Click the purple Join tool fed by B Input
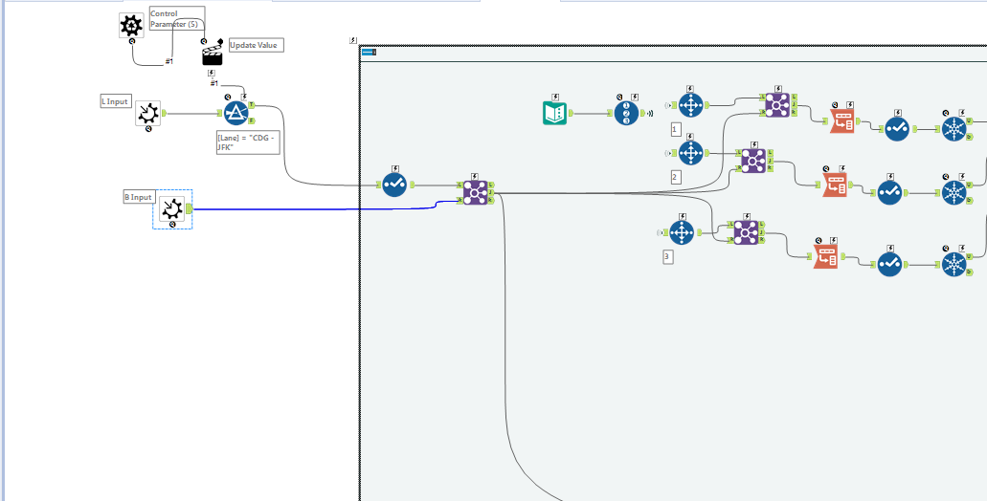The image size is (987, 501). tap(475, 193)
